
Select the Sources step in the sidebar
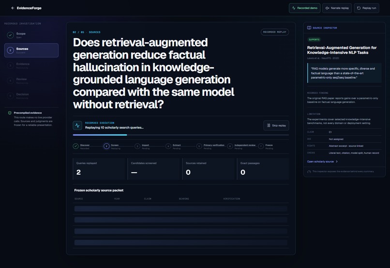tap(31, 50)
